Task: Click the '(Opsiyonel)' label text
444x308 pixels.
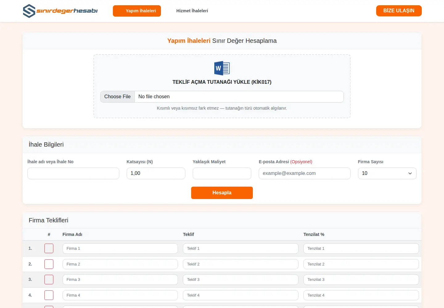Action: tap(301, 162)
